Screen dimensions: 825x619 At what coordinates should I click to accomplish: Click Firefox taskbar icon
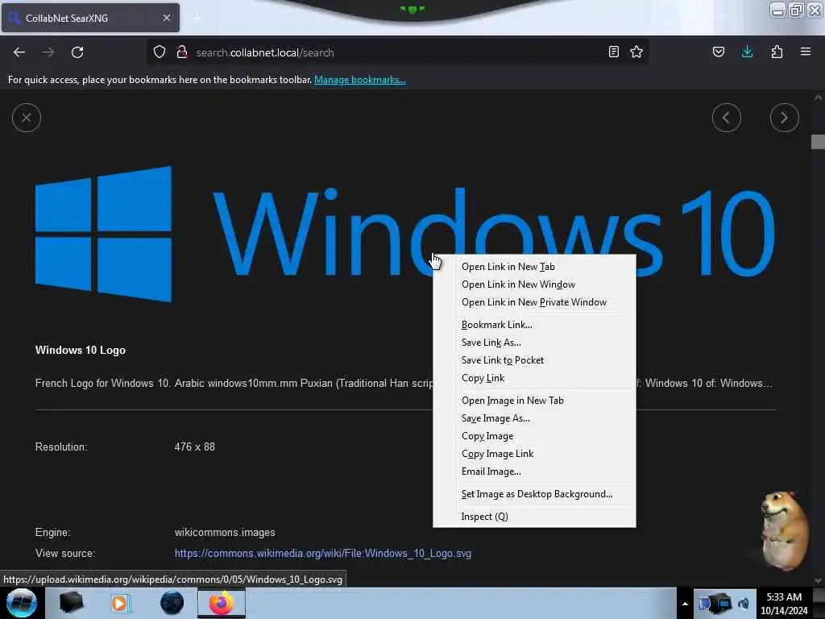(222, 603)
